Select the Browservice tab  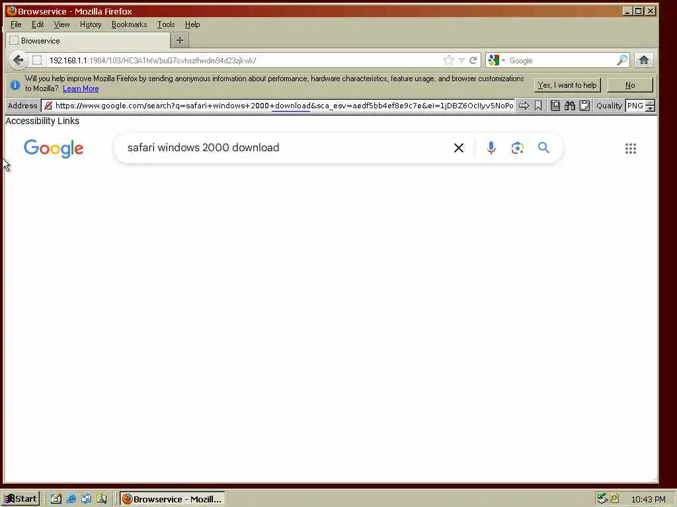(x=89, y=41)
